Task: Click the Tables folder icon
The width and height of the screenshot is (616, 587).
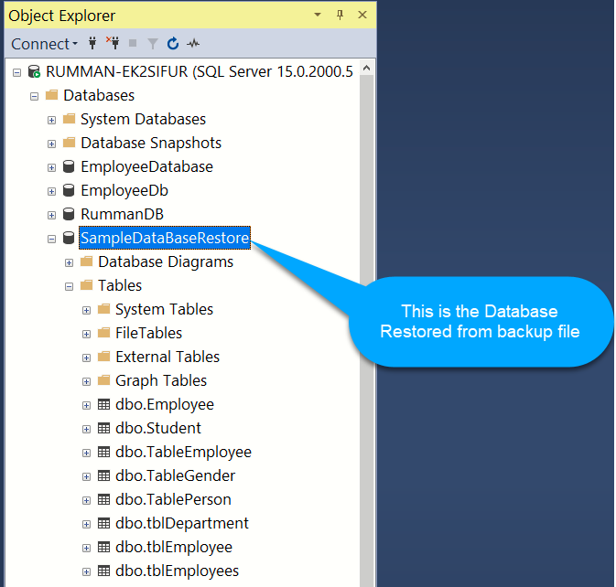Action: point(86,285)
